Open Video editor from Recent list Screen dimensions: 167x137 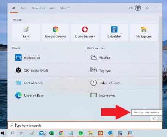pos(47,57)
